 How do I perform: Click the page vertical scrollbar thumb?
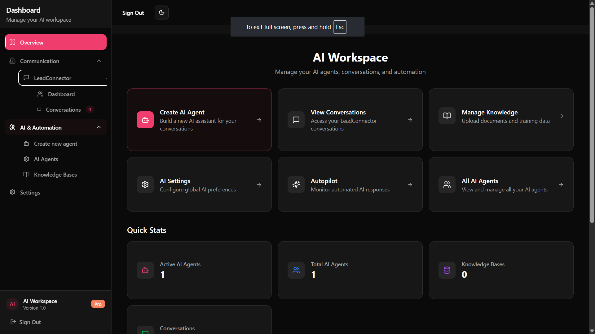pyautogui.click(x=592, y=114)
